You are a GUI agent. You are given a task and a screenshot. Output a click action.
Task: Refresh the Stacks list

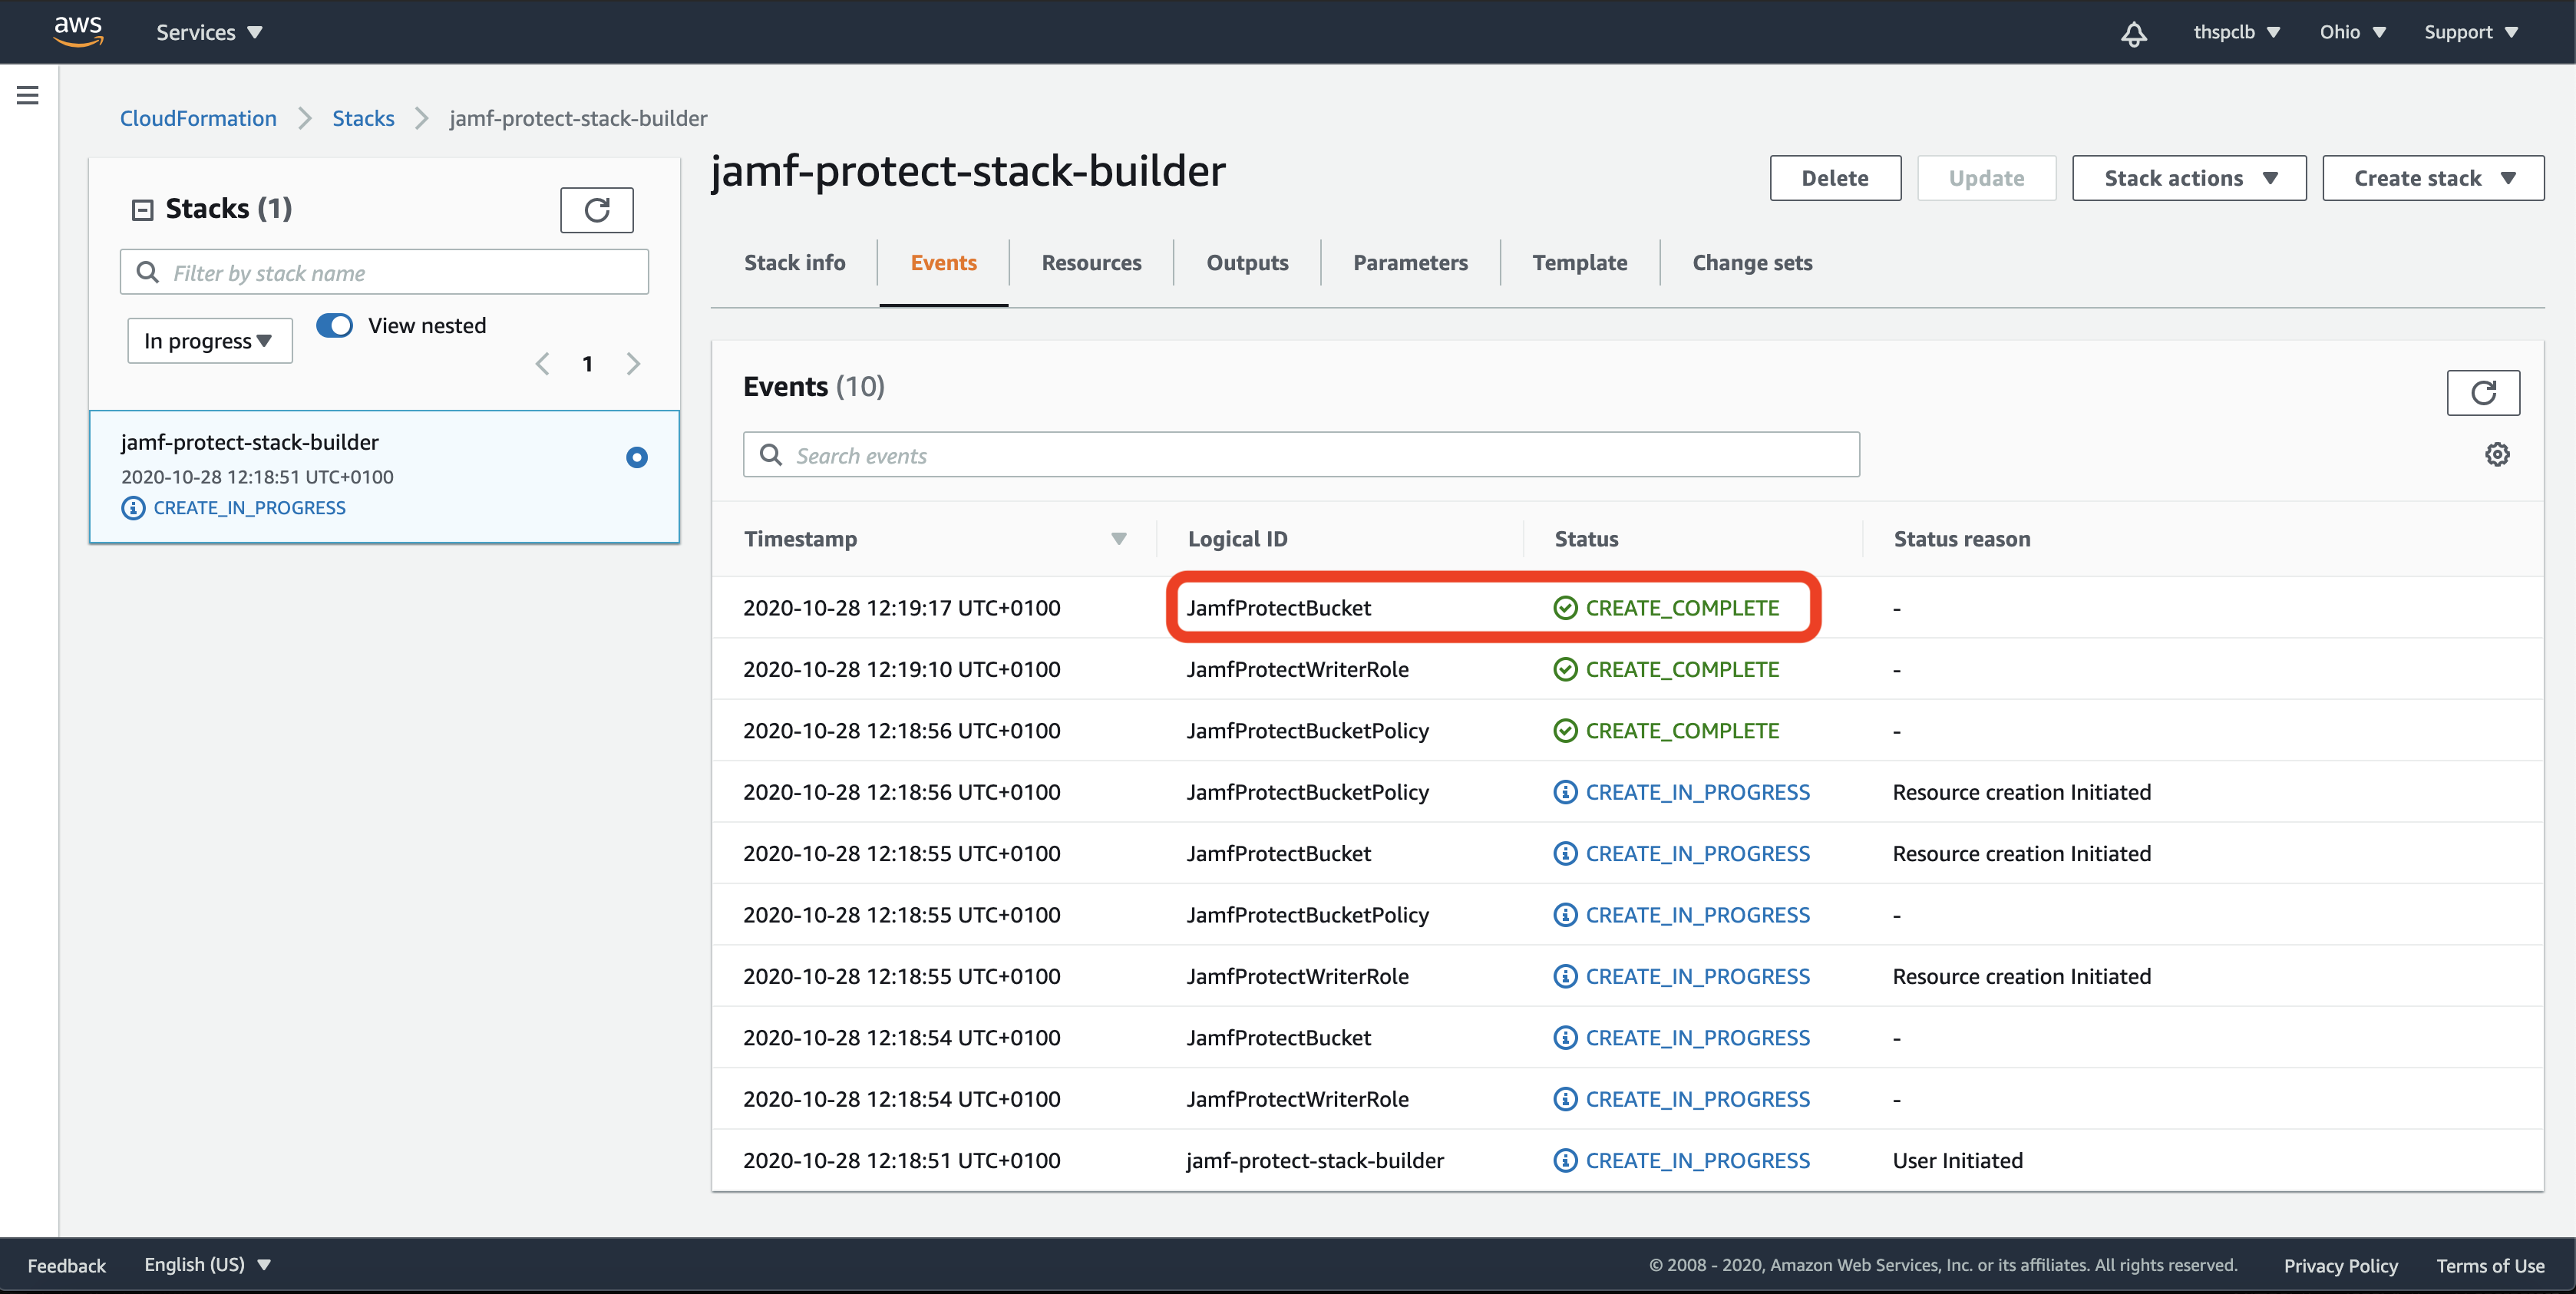(597, 210)
